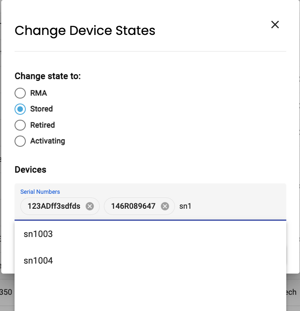
Task: Click the dimmed background showing 350
Action: click(6, 292)
